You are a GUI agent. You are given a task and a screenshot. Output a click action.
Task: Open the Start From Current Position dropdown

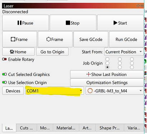pyautogui.click(x=124, y=52)
